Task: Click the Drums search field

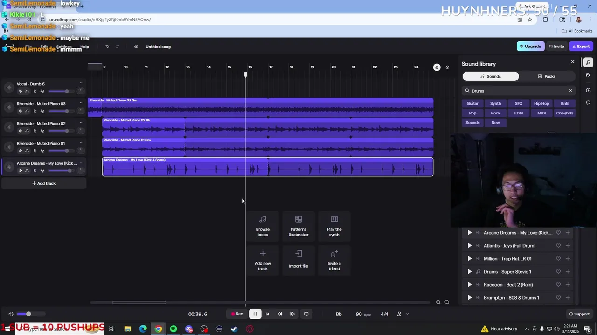Action: (x=518, y=91)
